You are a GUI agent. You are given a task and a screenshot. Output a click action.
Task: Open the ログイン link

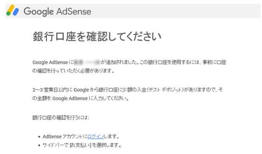96,137
